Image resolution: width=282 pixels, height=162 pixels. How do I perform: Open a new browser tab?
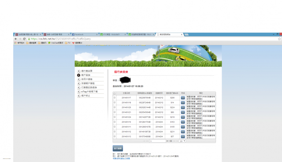pyautogui.click(x=186, y=34)
